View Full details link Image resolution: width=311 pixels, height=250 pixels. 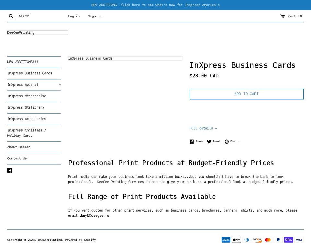pyautogui.click(x=203, y=128)
